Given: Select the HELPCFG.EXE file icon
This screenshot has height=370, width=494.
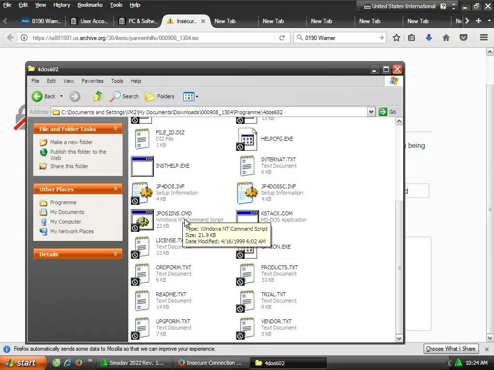Looking at the screenshot, I should (247, 139).
